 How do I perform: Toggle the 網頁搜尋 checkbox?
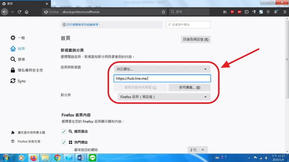pos(64,132)
